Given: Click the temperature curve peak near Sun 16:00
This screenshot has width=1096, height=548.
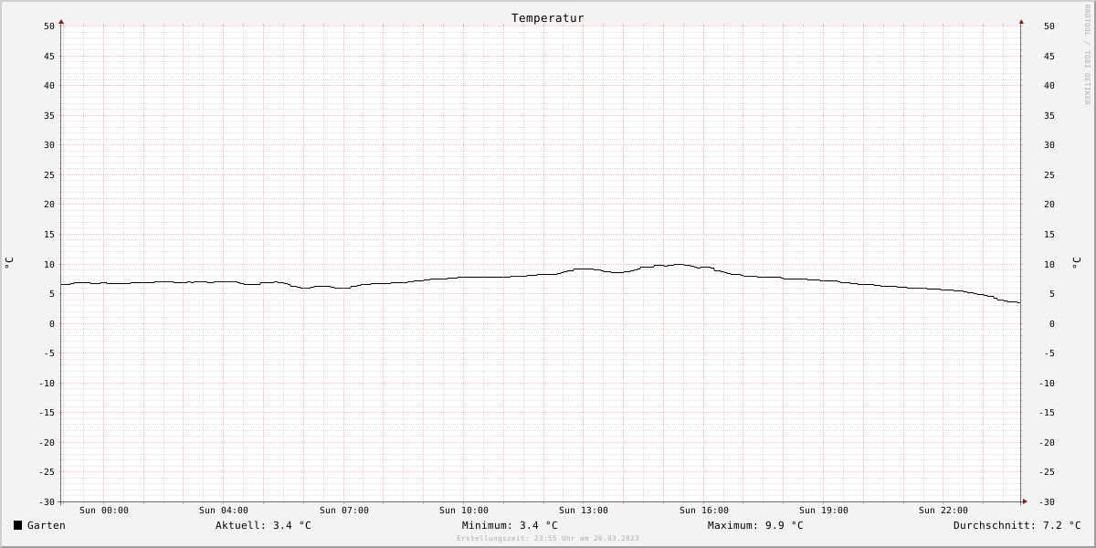Looking at the screenshot, I should click(679, 265).
